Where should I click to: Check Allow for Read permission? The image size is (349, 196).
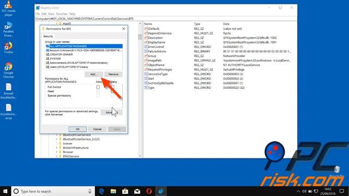click(x=98, y=91)
